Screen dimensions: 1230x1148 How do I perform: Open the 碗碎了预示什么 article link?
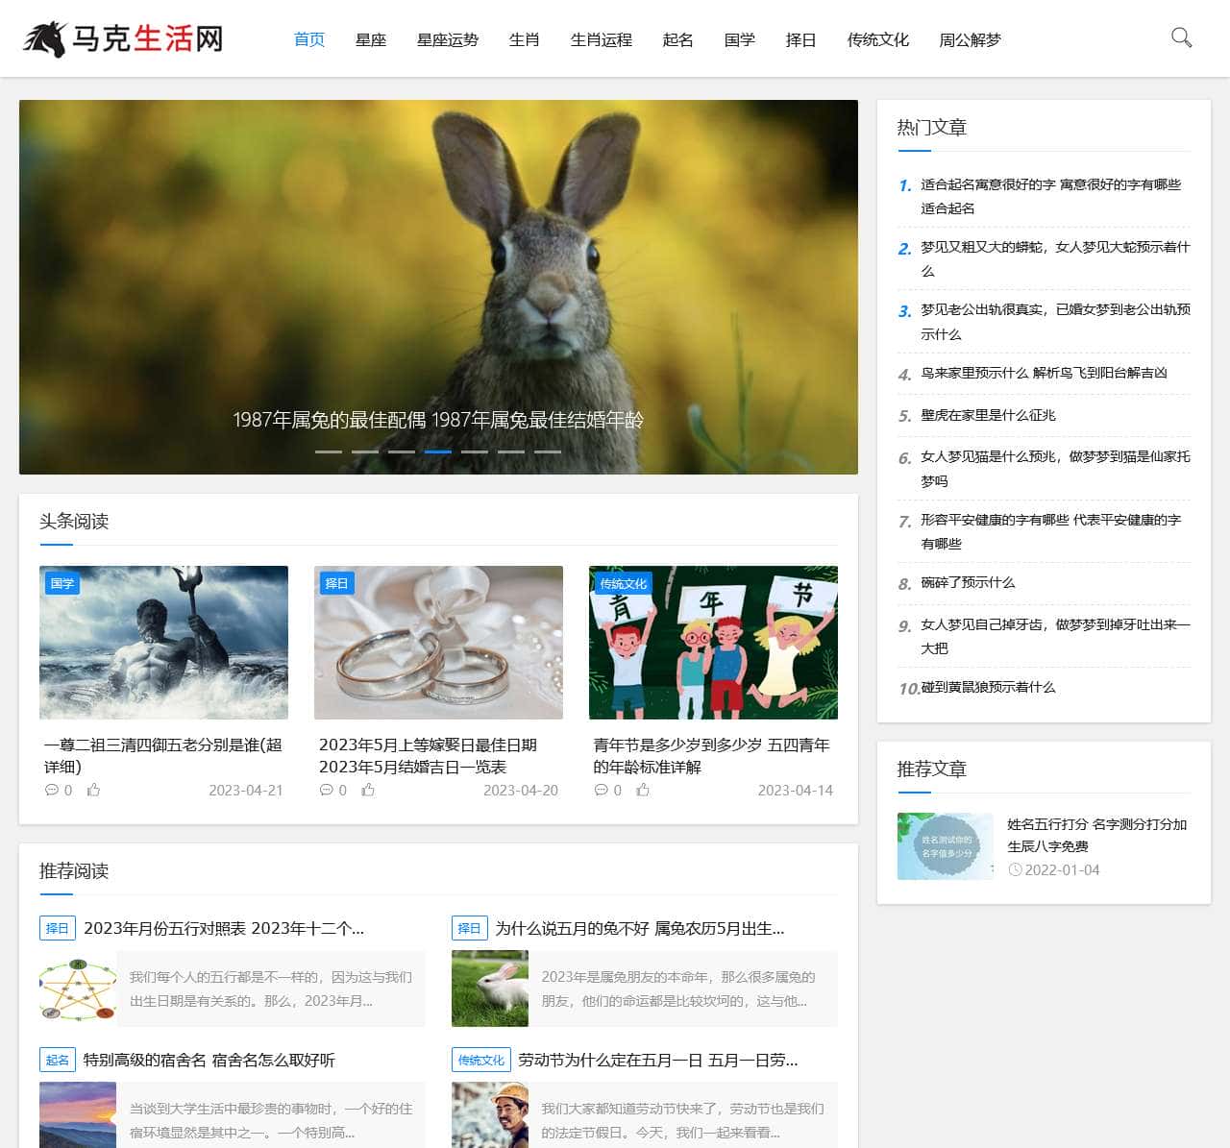pyautogui.click(x=967, y=582)
